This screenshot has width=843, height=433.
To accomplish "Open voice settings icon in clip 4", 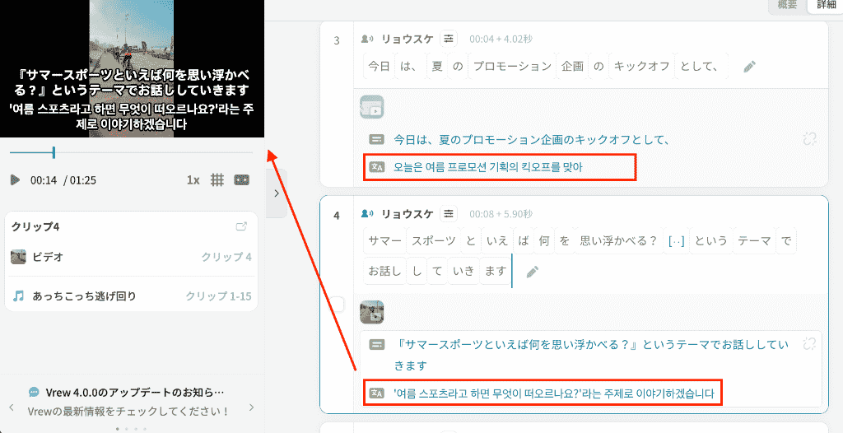I will pos(449,213).
